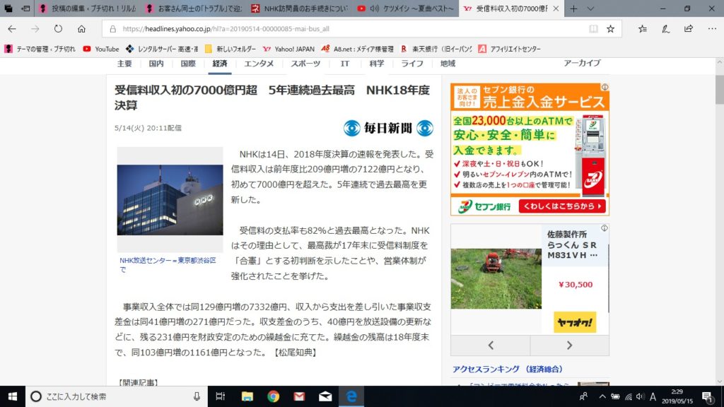The image size is (724, 407).
Task: Select the 地域 news category
Action: (448, 64)
